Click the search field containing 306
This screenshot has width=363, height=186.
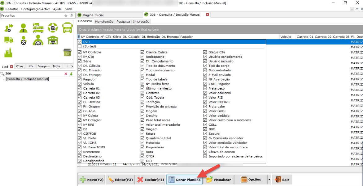point(33,74)
